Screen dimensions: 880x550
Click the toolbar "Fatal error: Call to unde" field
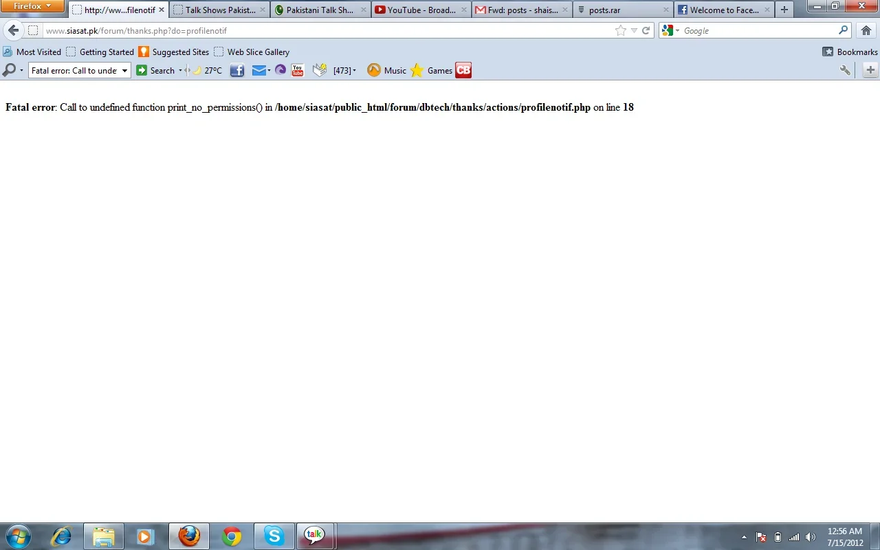pyautogui.click(x=74, y=70)
